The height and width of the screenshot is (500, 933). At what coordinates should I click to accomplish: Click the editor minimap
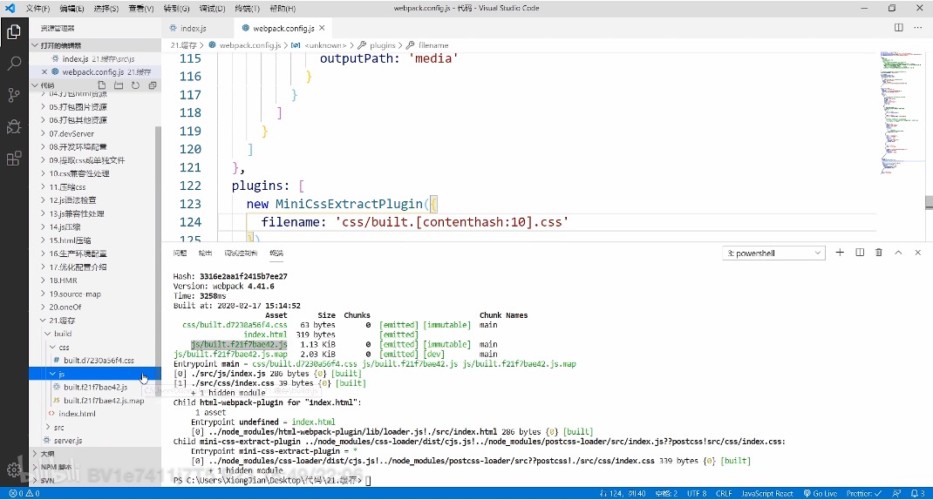click(x=902, y=113)
